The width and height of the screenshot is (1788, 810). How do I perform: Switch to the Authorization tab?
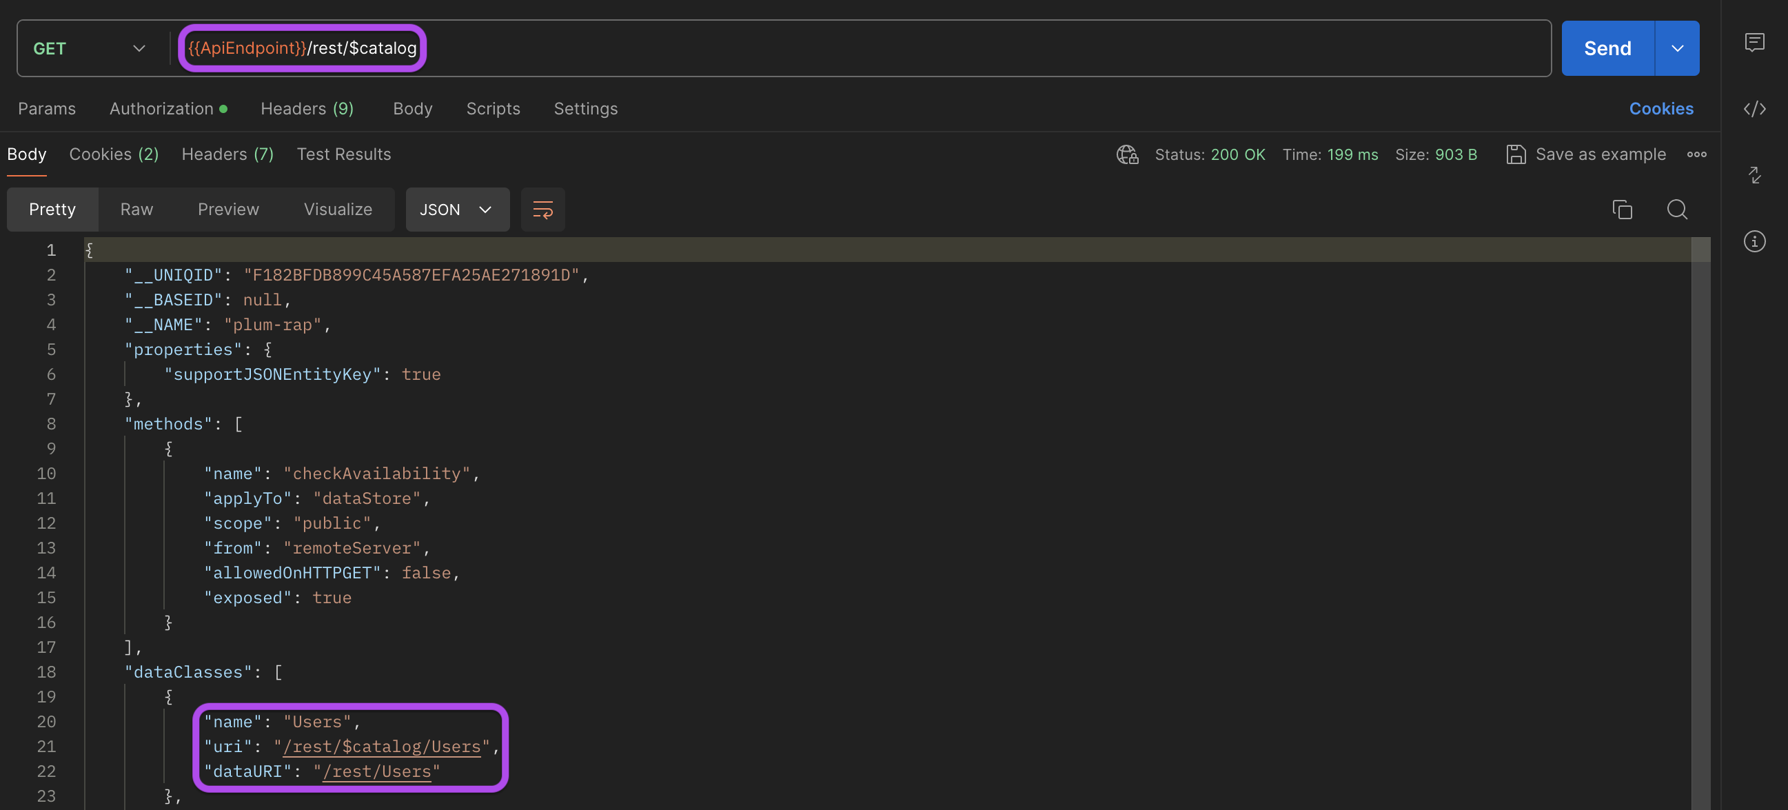pyautogui.click(x=168, y=109)
